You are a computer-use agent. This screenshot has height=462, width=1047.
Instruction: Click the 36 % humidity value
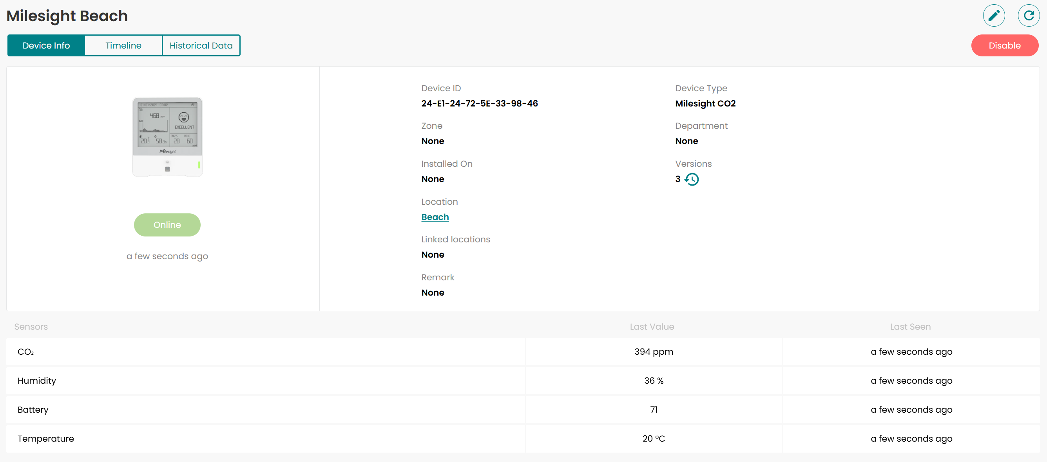(x=654, y=381)
